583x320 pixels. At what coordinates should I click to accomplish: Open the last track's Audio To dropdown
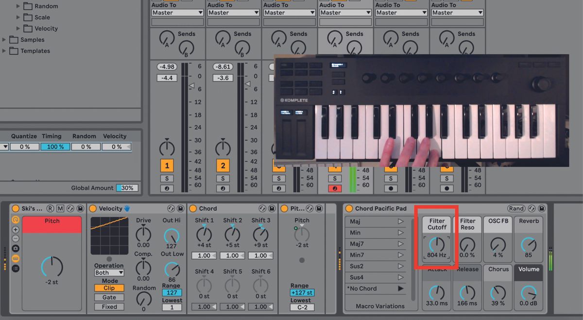click(x=457, y=13)
